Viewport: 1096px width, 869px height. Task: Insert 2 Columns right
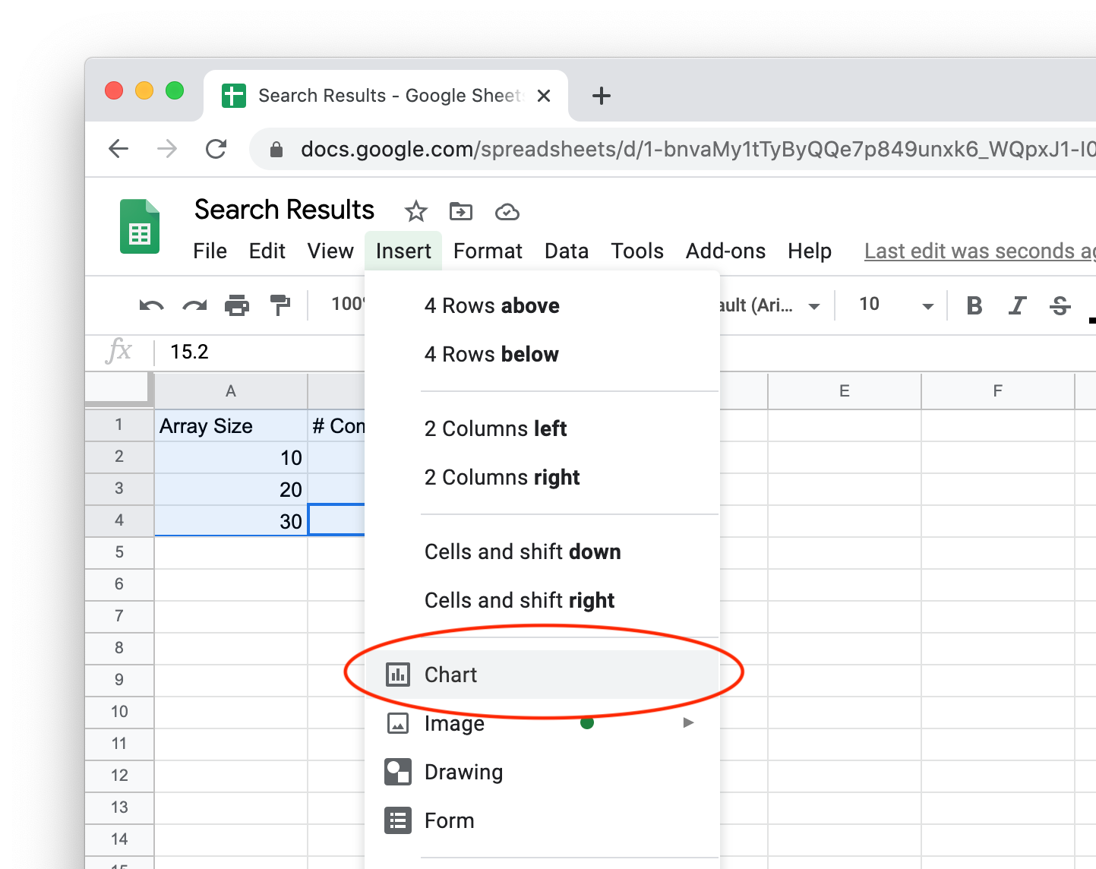(x=542, y=477)
